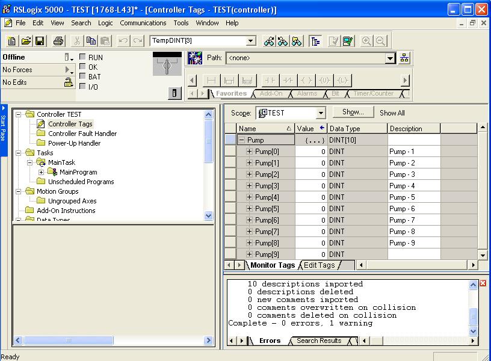Expand the Pump[0] tag row
This screenshot has width=491, height=361.
249,152
